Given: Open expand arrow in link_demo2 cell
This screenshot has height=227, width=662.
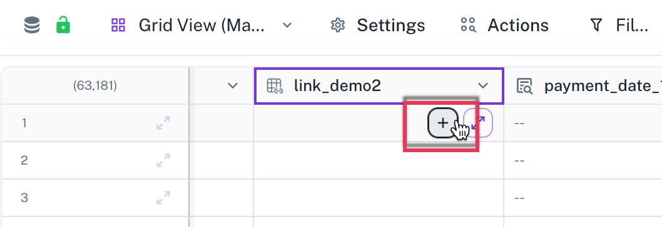Looking at the screenshot, I should pos(478,123).
